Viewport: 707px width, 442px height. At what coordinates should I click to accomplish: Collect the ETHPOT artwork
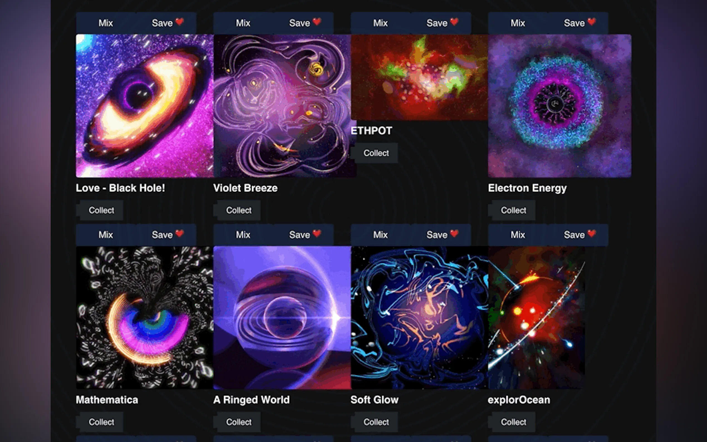tap(376, 153)
